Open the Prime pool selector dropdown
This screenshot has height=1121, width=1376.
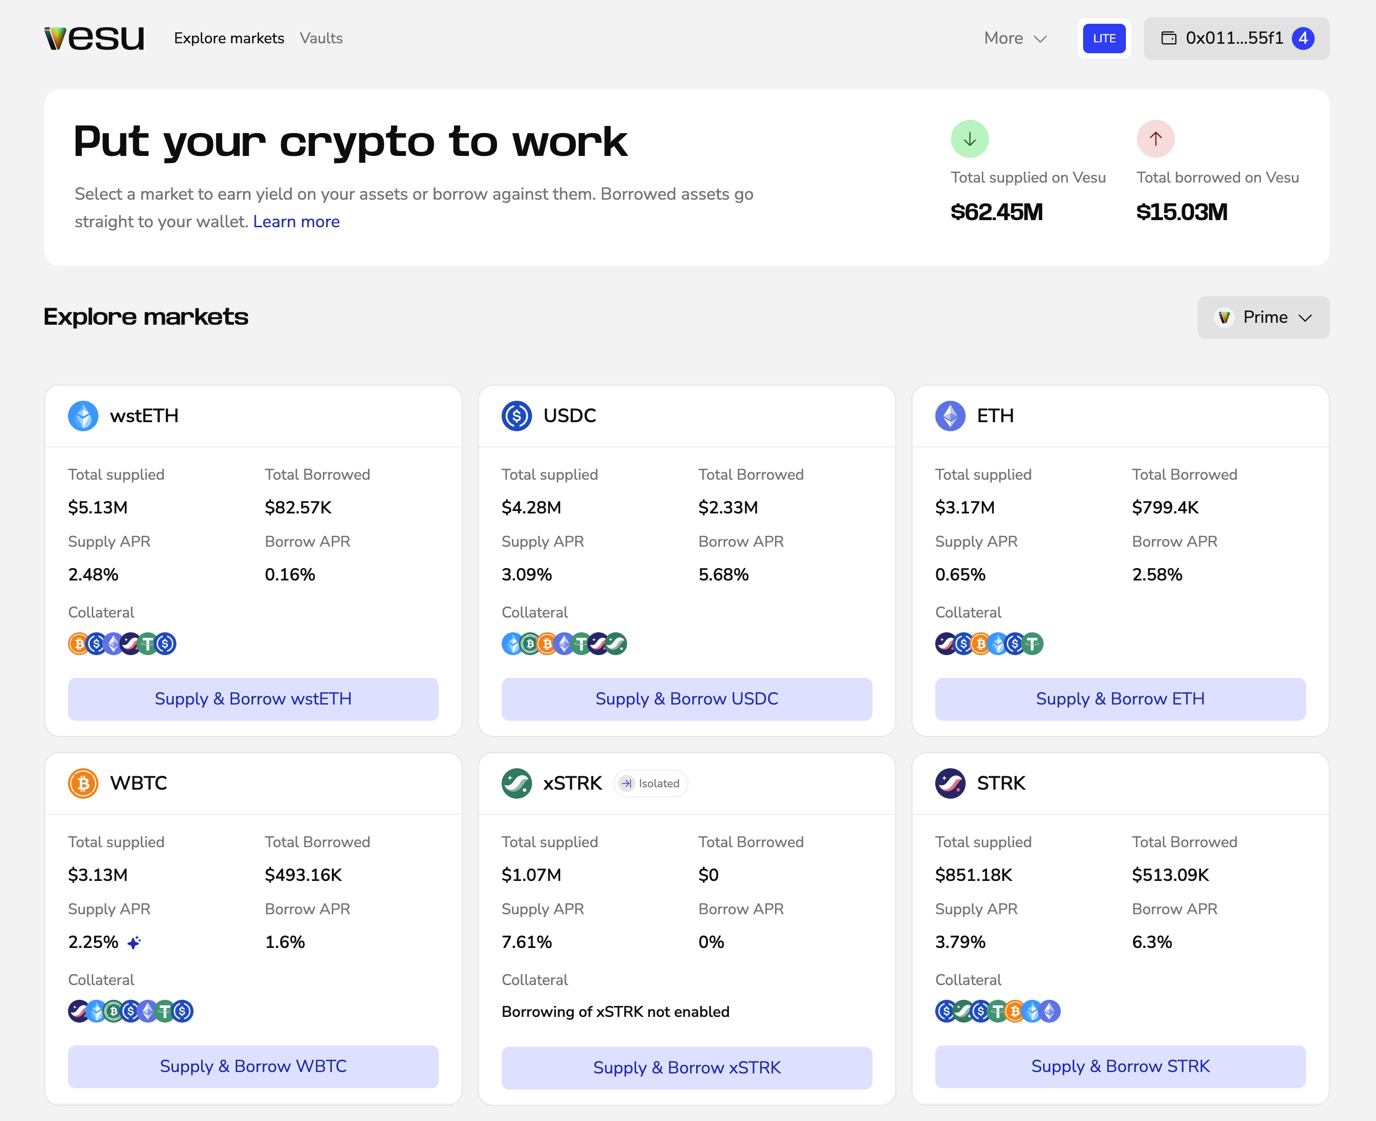coord(1263,318)
